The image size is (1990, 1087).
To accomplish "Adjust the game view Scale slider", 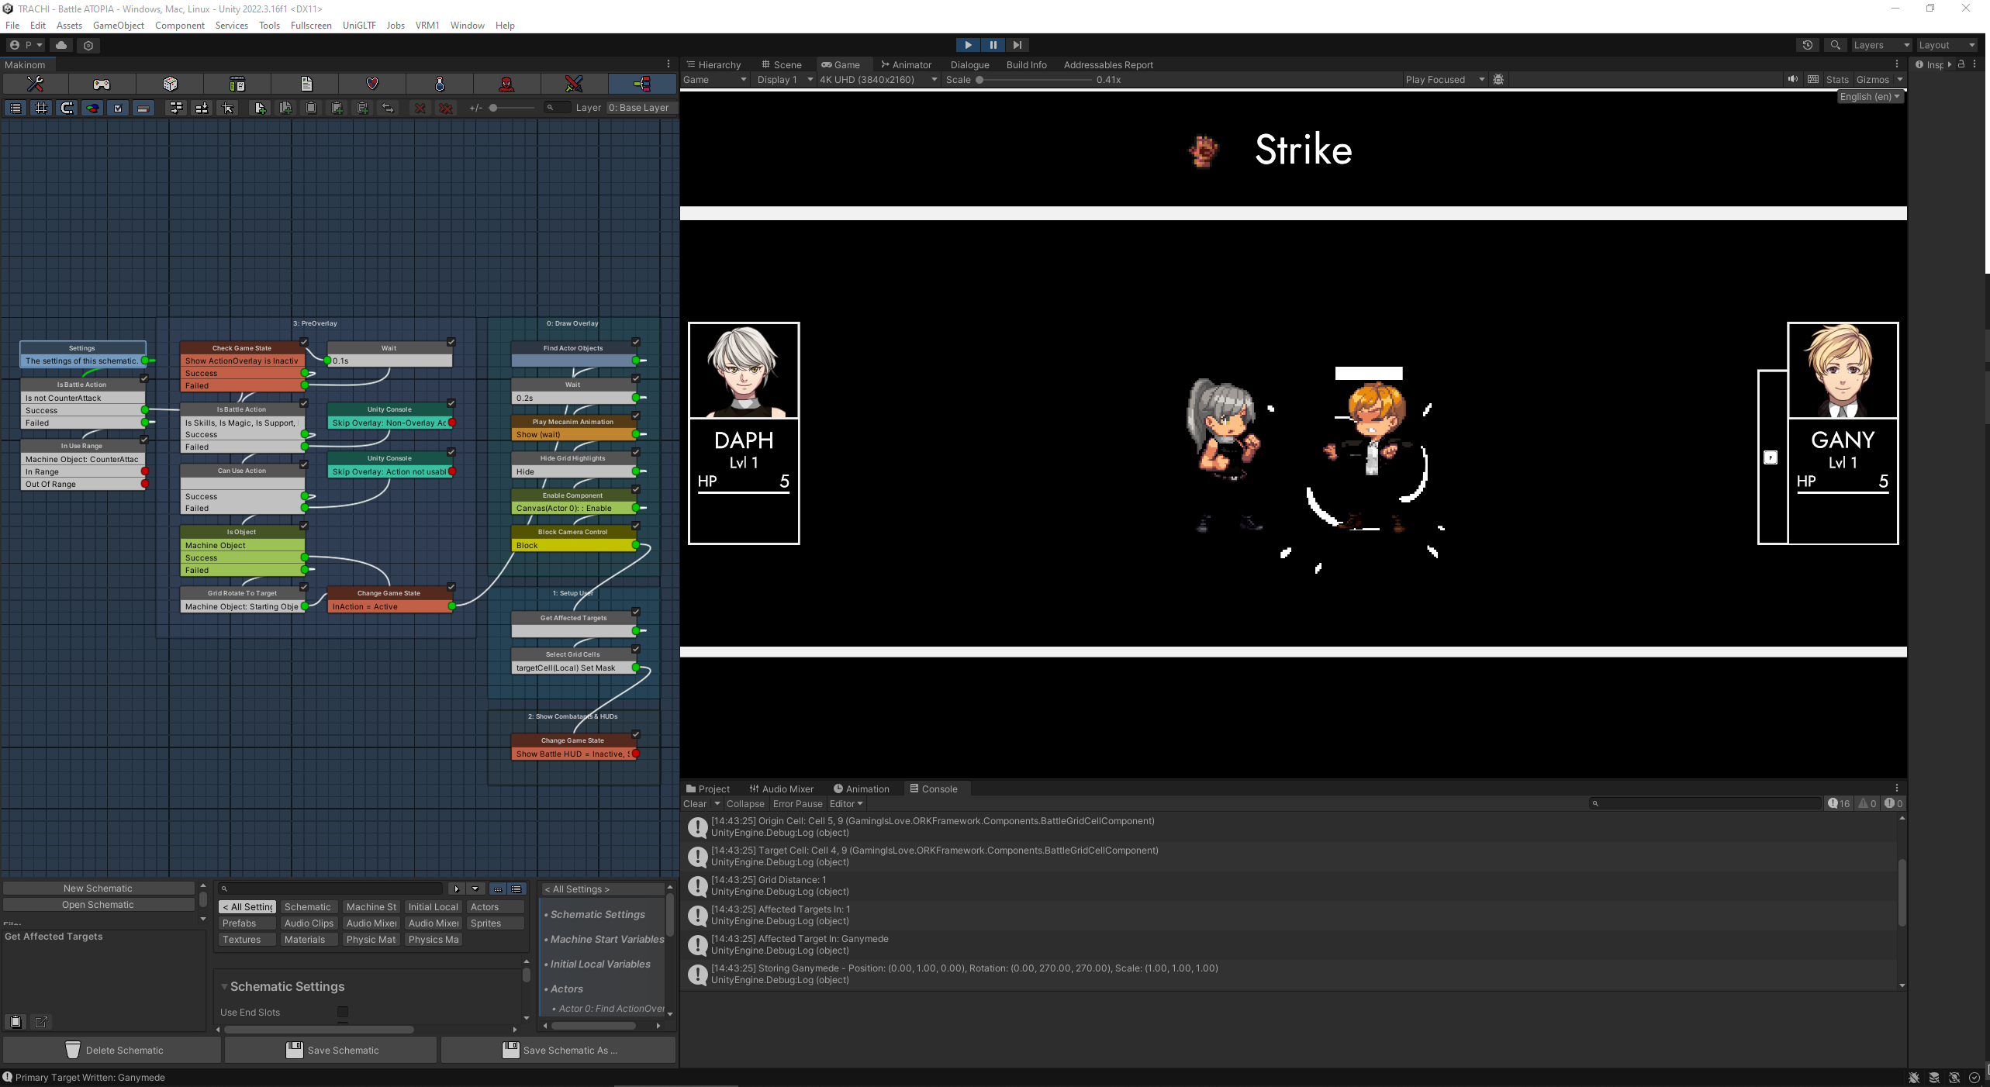I will (x=979, y=79).
